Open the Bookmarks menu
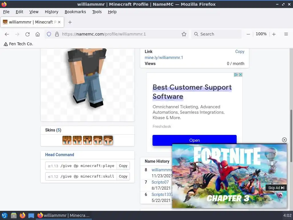 (x=75, y=12)
